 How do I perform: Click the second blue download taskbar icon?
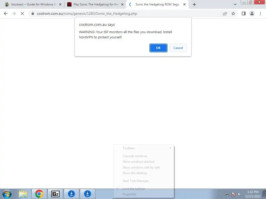coord(88,194)
